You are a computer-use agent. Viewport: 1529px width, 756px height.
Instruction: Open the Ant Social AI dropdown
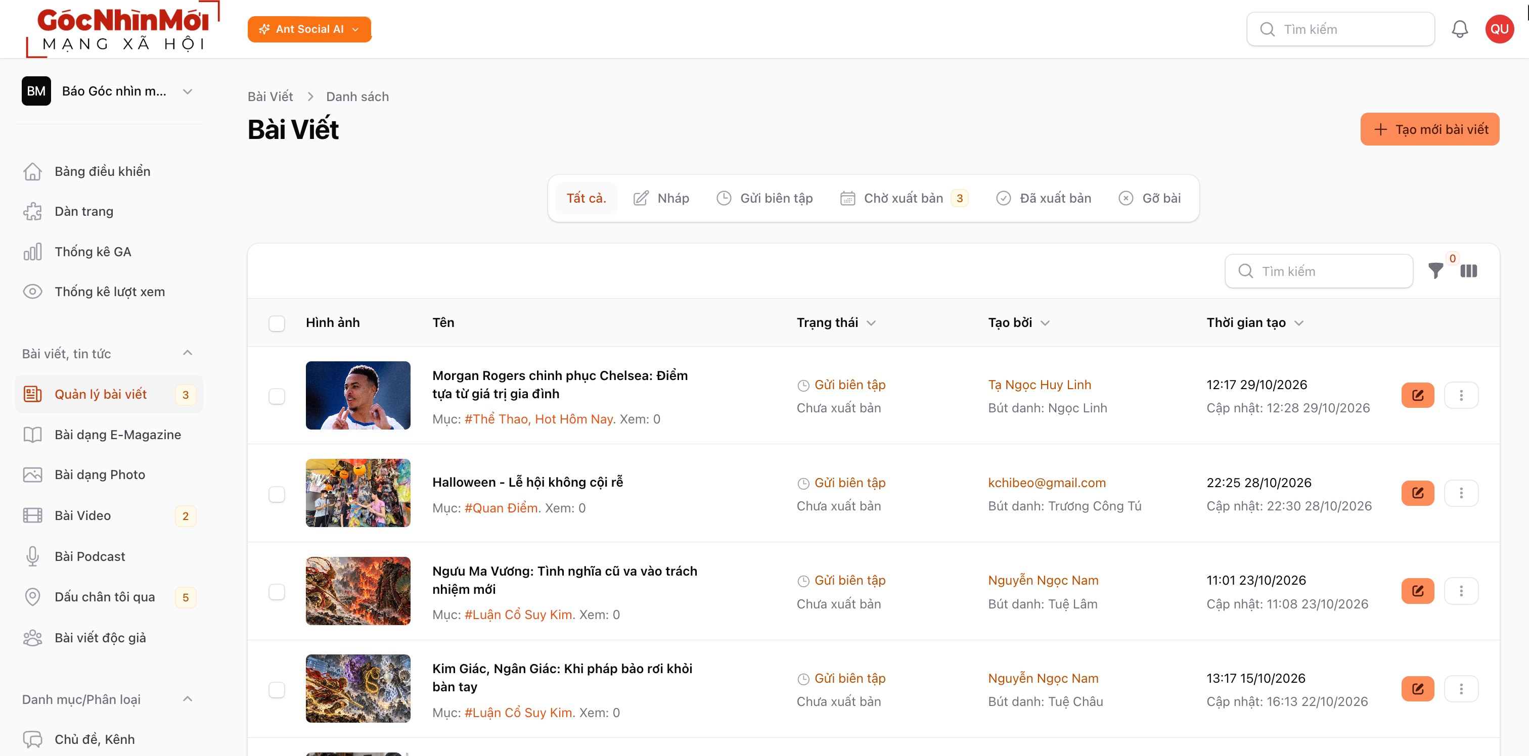point(309,29)
